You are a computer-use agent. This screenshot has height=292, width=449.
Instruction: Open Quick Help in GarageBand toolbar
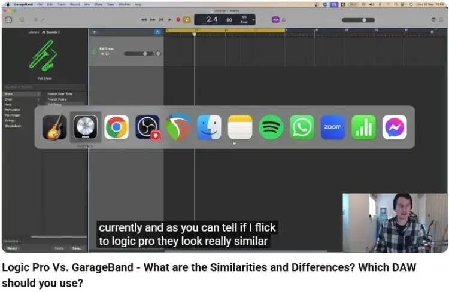pos(22,20)
